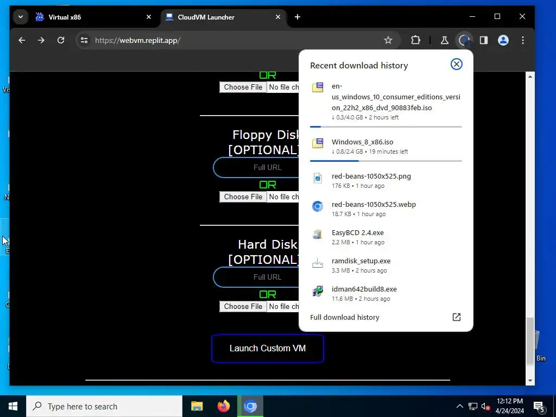The width and height of the screenshot is (556, 417).
Task: Click Chrome taskbar icon
Action: 250,406
